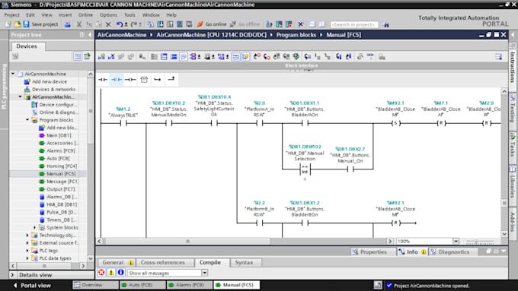Open the General tab in Info panel

[117, 263]
